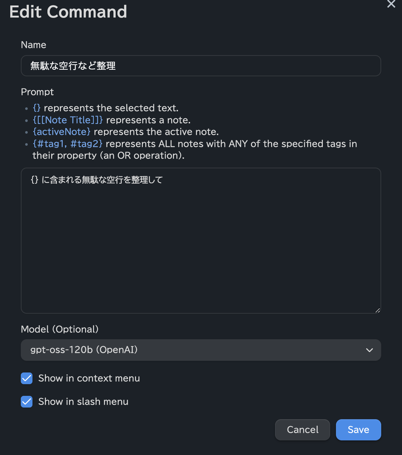Image resolution: width=402 pixels, height=455 pixels.
Task: Close the Edit Command dialog with X
Action: 391,4
